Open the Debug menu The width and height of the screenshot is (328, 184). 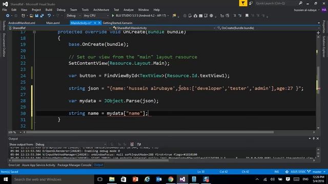pyautogui.click(x=61, y=10)
